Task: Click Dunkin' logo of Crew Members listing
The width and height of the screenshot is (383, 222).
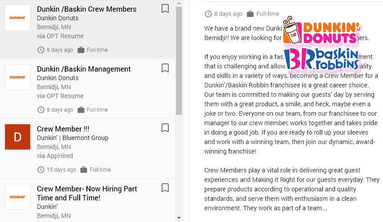Action: [18, 18]
